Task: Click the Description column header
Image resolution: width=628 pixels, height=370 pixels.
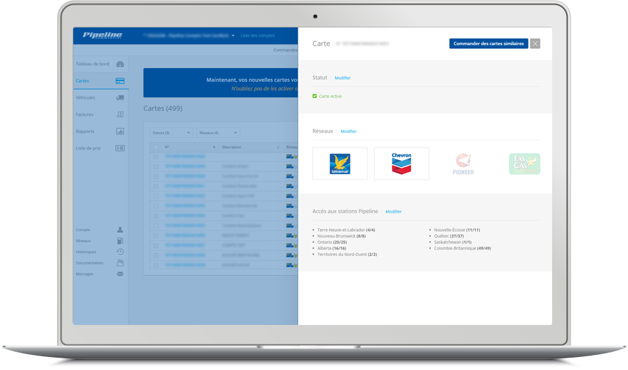Action: tap(232, 147)
